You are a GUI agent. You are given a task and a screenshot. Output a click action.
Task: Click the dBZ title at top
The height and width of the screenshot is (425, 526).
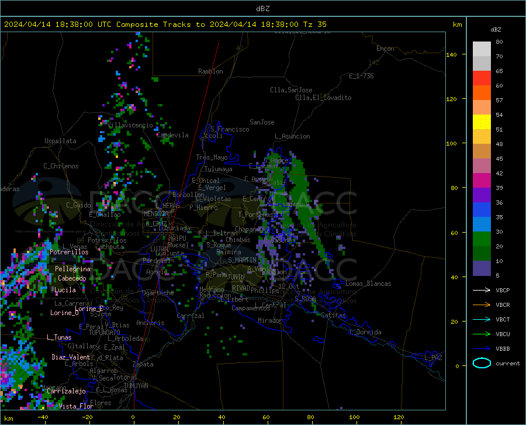(x=262, y=9)
